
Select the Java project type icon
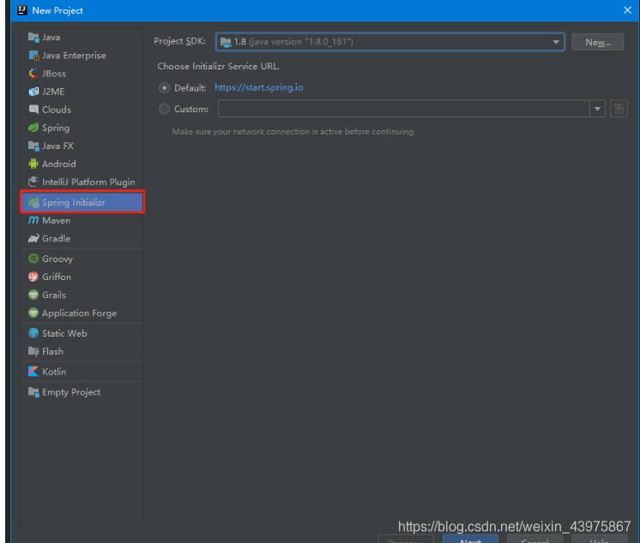[33, 37]
